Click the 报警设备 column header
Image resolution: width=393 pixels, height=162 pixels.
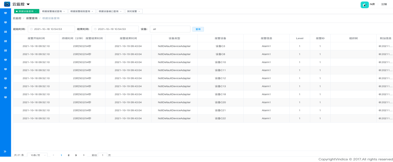pos(220,38)
